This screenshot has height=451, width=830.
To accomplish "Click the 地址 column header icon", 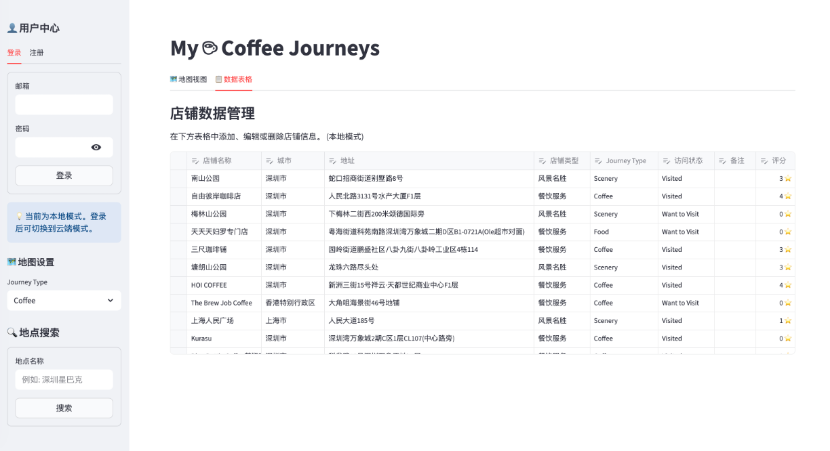I will 333,161.
